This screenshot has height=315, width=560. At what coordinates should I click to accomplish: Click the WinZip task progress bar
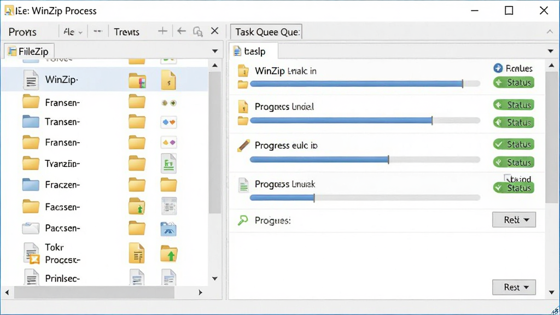point(365,84)
